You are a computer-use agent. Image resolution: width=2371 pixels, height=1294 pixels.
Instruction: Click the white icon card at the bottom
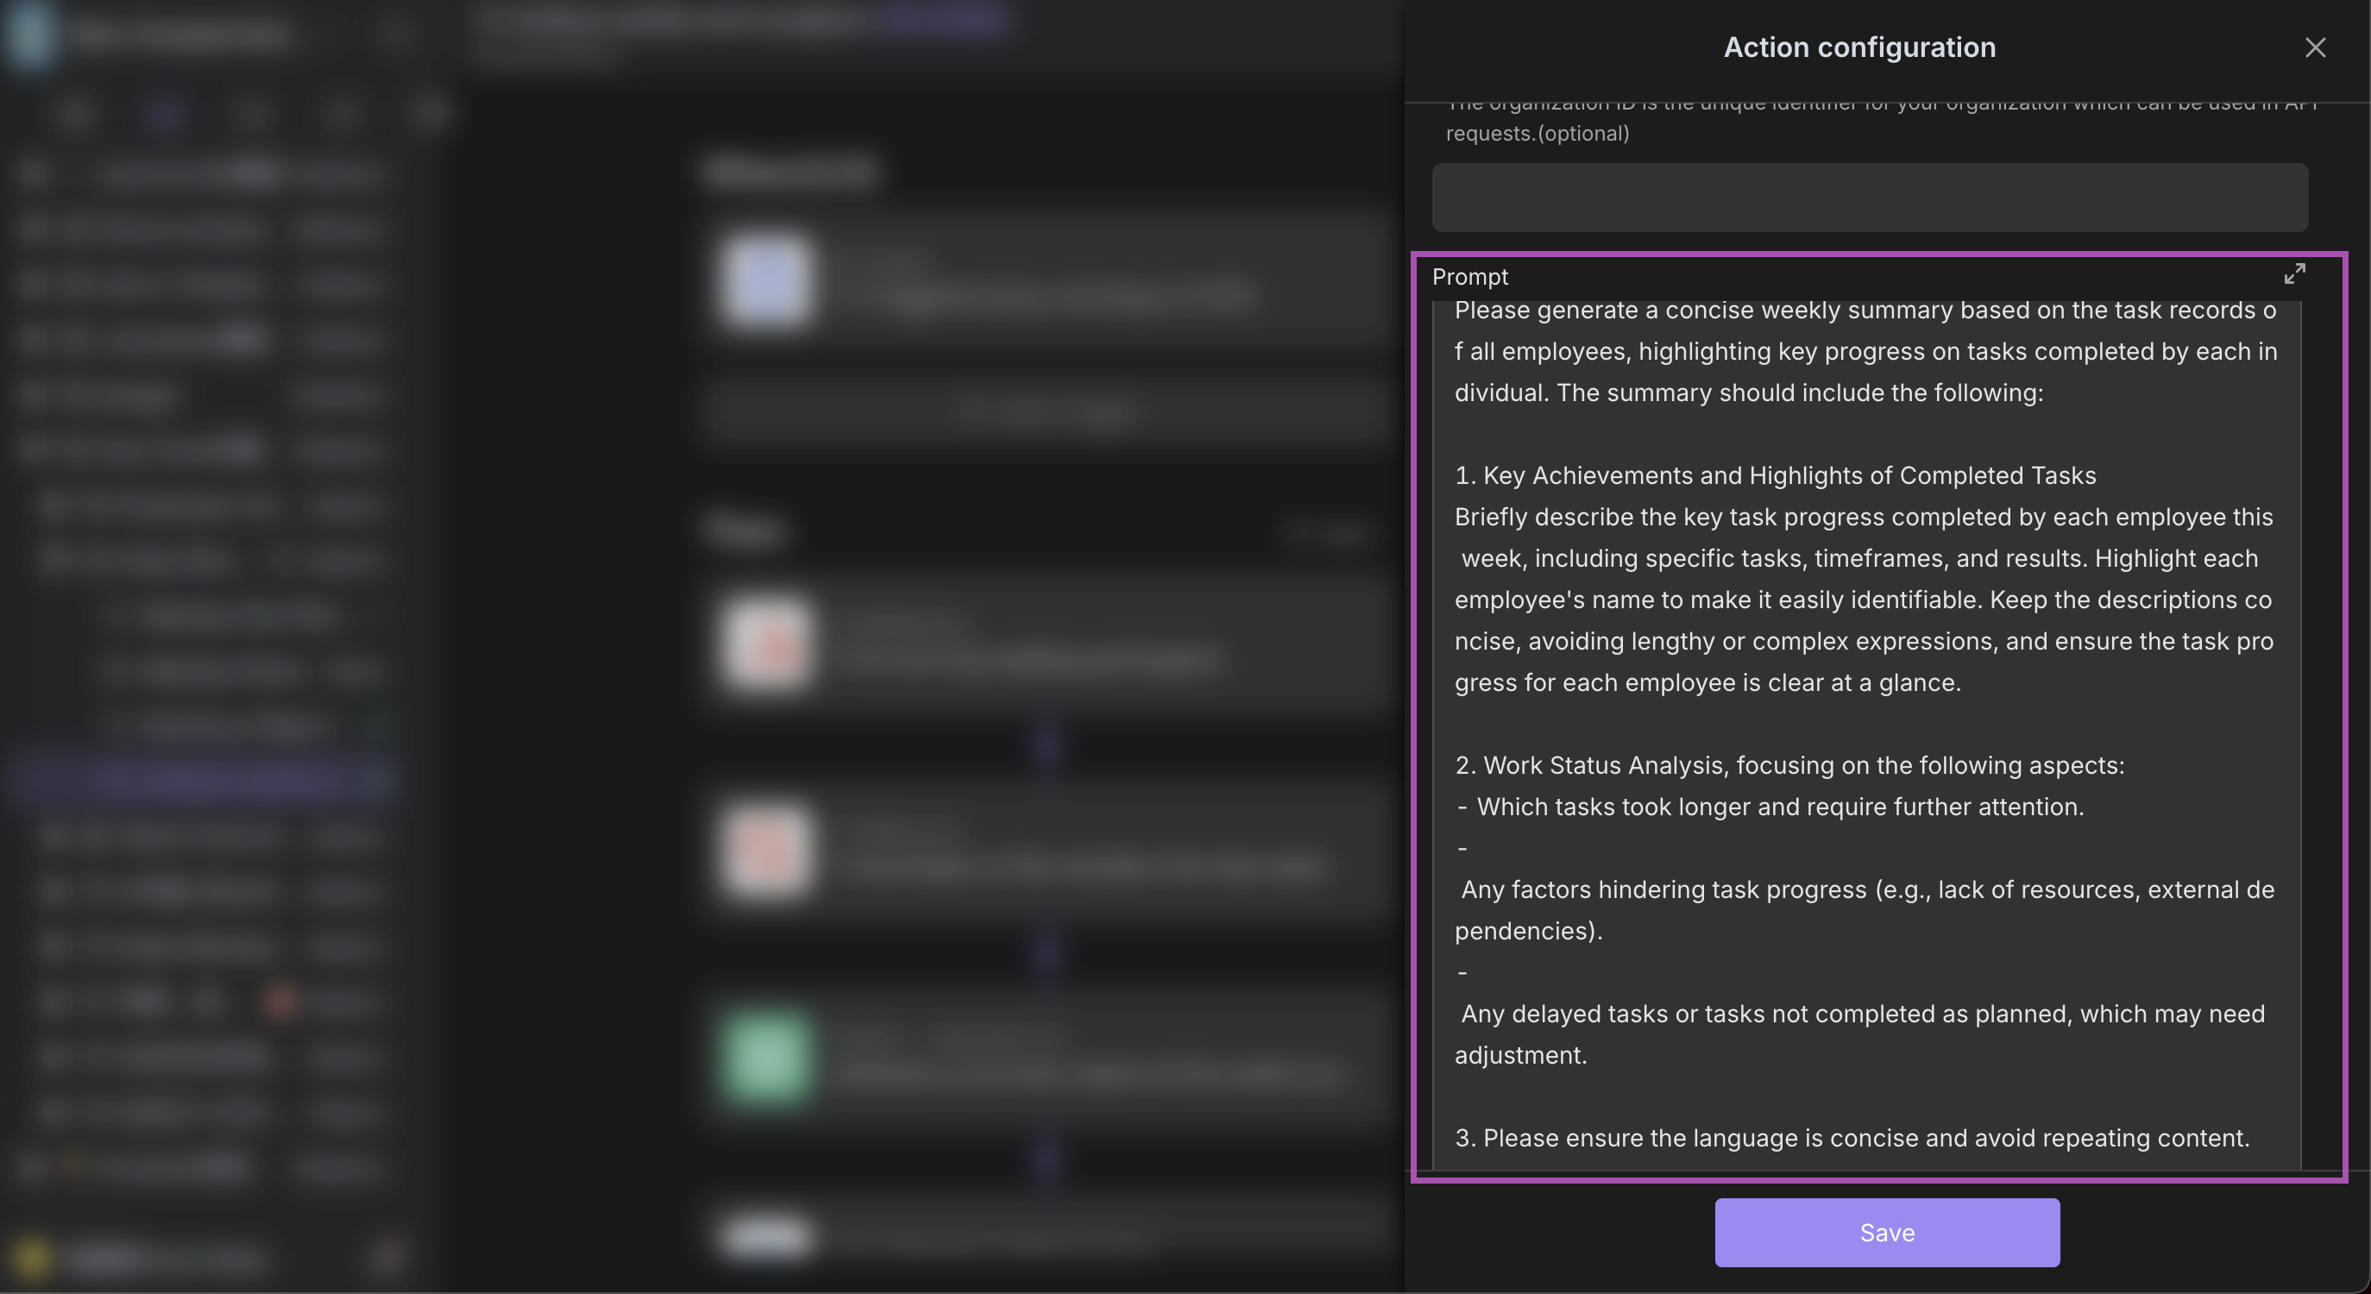click(x=767, y=1236)
